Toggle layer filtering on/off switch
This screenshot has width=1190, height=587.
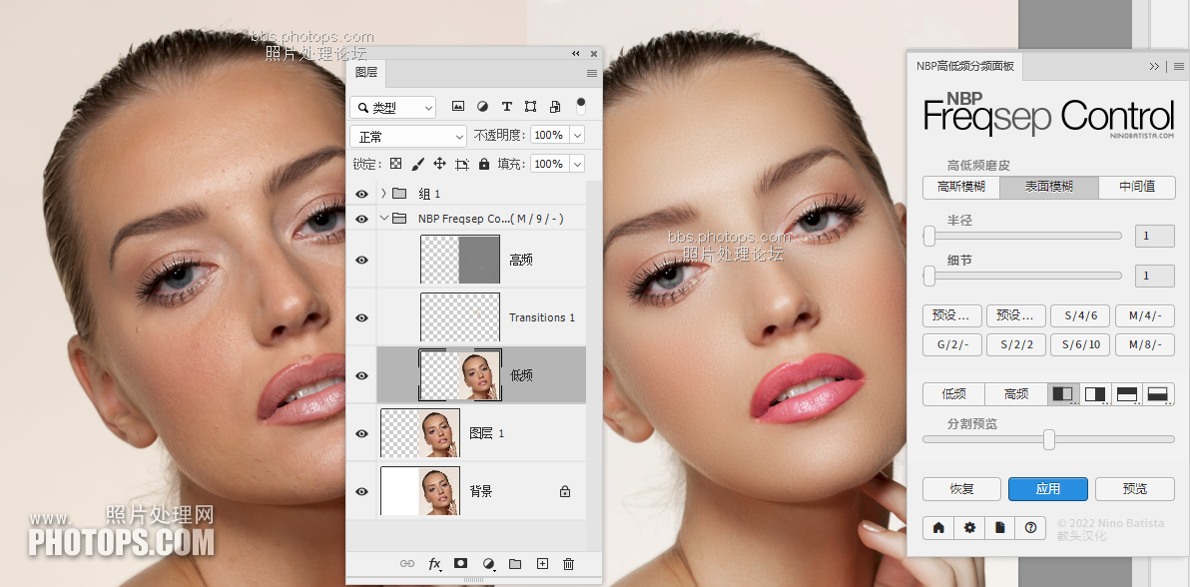tap(581, 106)
